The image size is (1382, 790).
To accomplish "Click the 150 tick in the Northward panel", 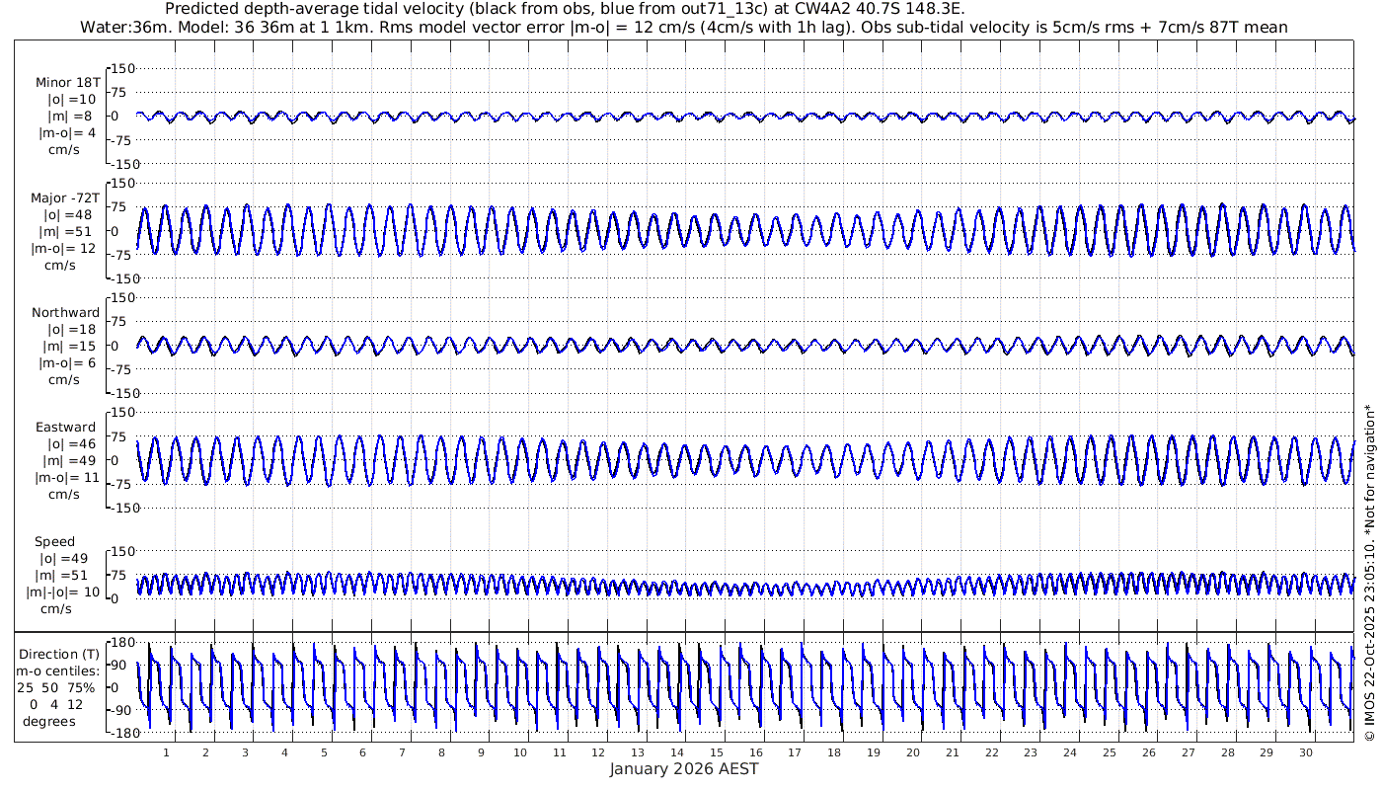I will pos(120,297).
